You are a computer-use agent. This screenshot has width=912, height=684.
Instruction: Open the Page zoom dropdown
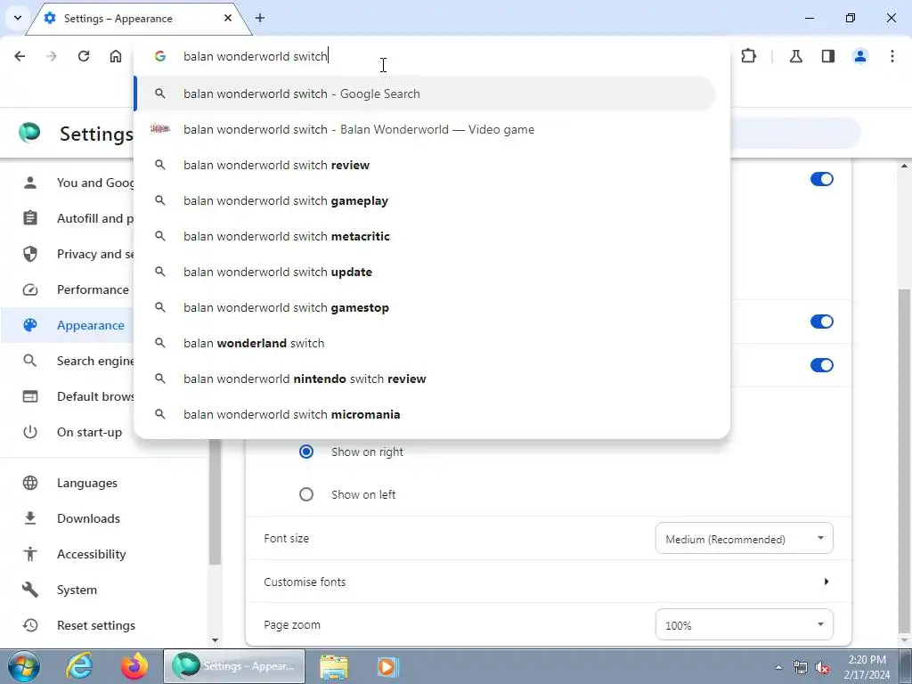point(744,624)
